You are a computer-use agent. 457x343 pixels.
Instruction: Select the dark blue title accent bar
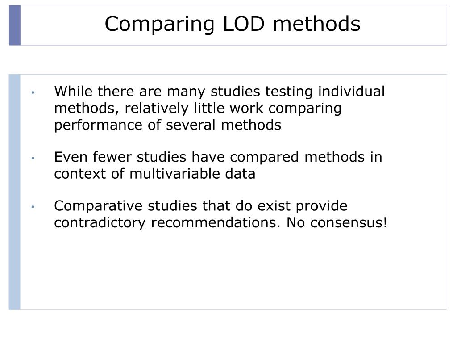click(x=15, y=25)
